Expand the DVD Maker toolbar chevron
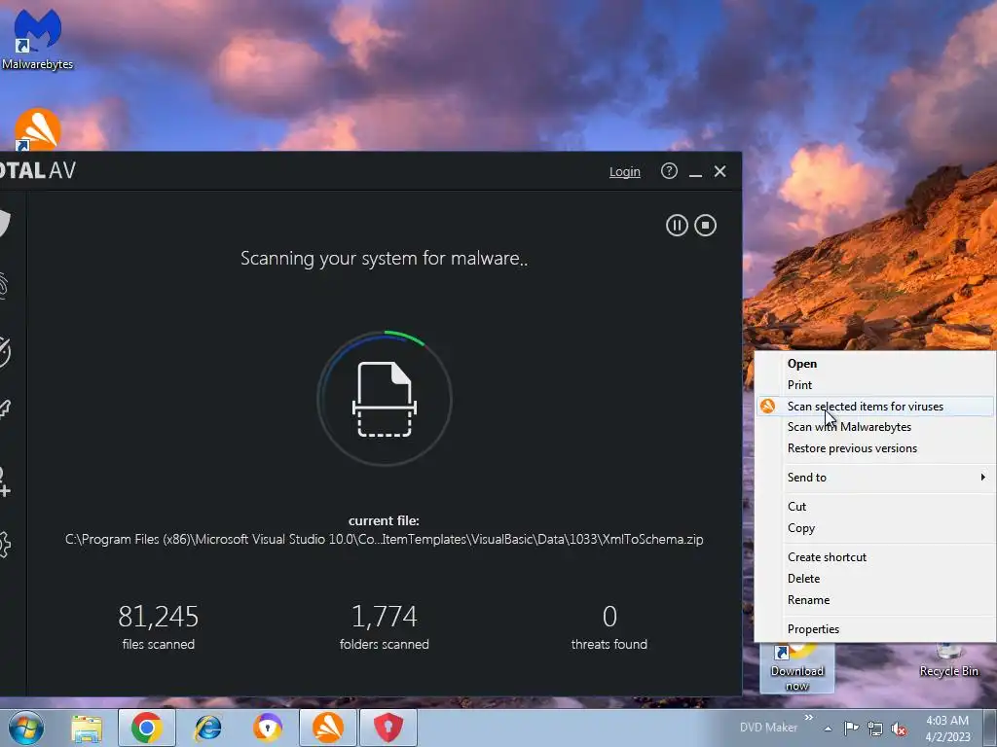Screen dimensions: 997x747 pyautogui.click(x=809, y=718)
